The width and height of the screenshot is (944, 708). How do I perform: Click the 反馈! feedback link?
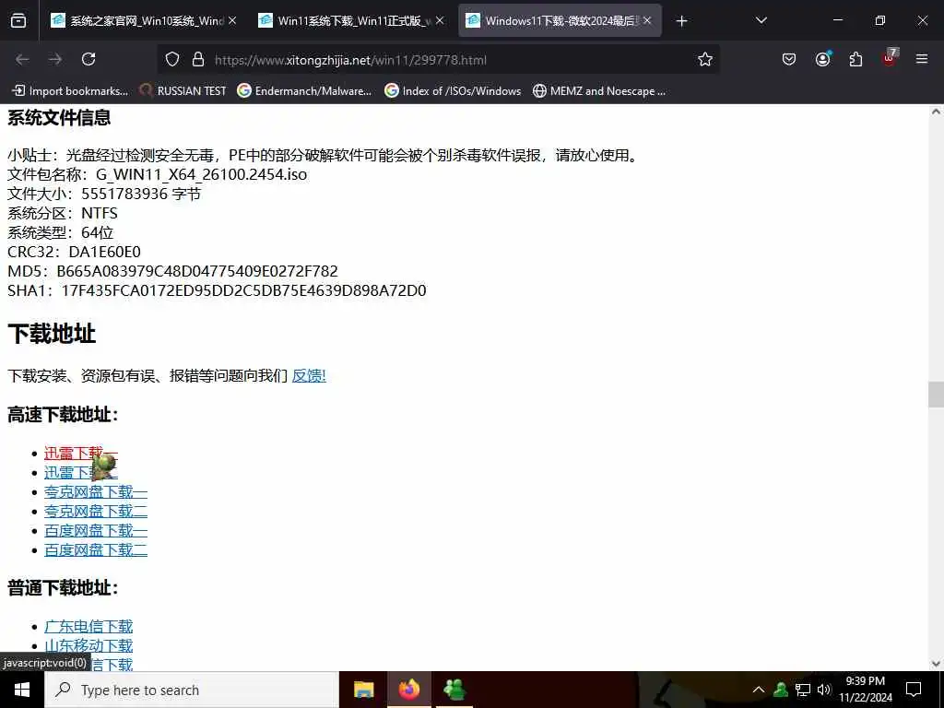tap(309, 376)
